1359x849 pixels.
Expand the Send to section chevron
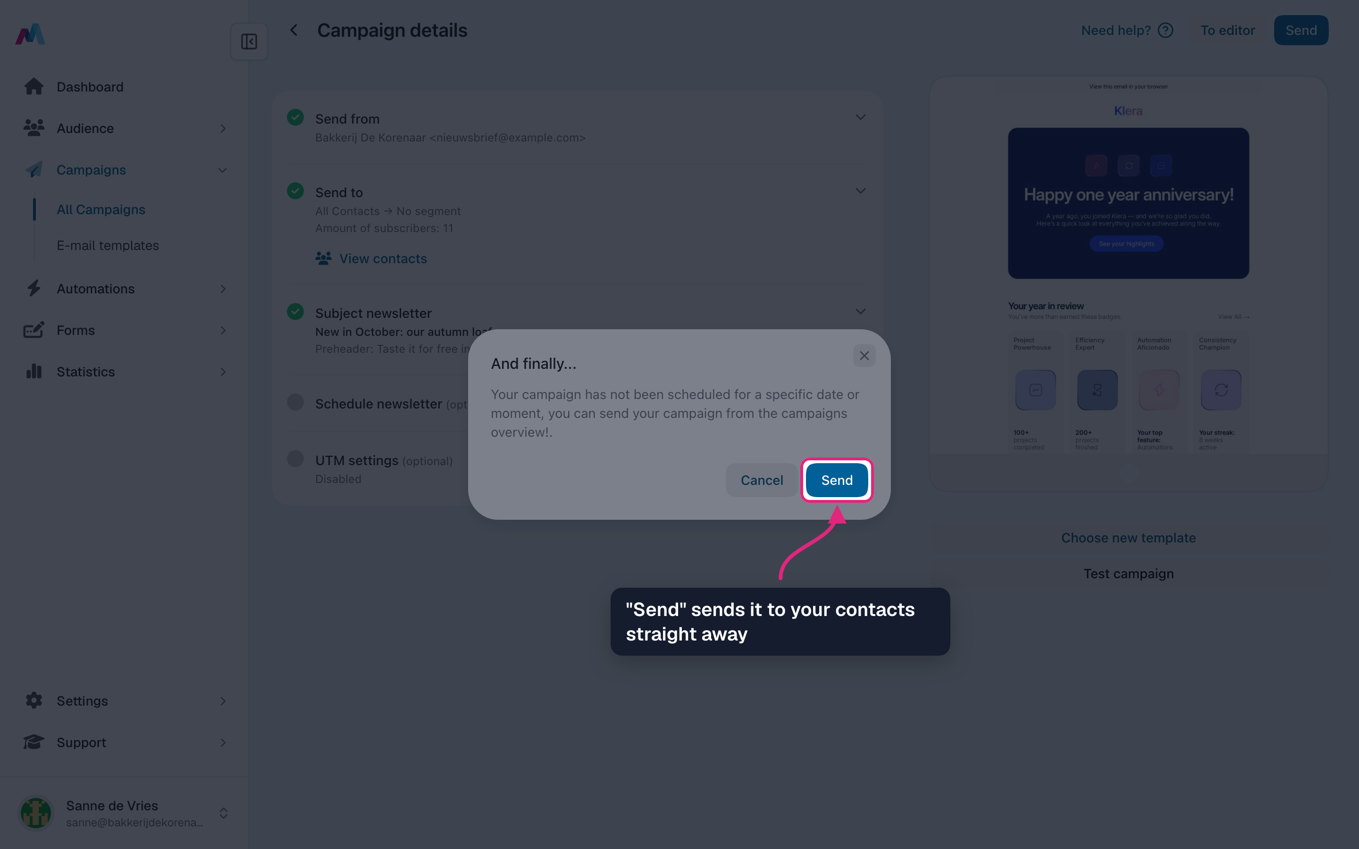point(860,191)
